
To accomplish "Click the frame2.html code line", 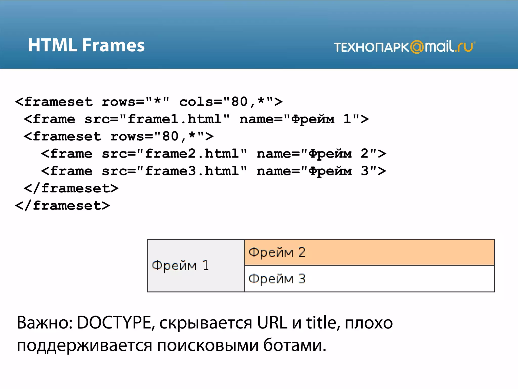I will [213, 154].
